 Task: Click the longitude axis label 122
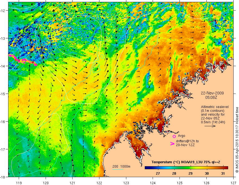pos(99,183)
